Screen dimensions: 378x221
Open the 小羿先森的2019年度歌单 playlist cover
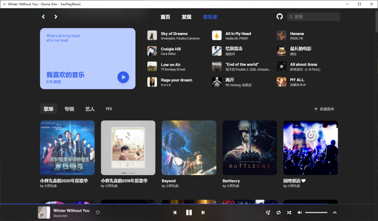(x=128, y=148)
